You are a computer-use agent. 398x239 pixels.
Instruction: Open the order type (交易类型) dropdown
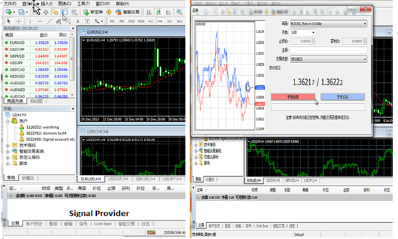pos(329,59)
